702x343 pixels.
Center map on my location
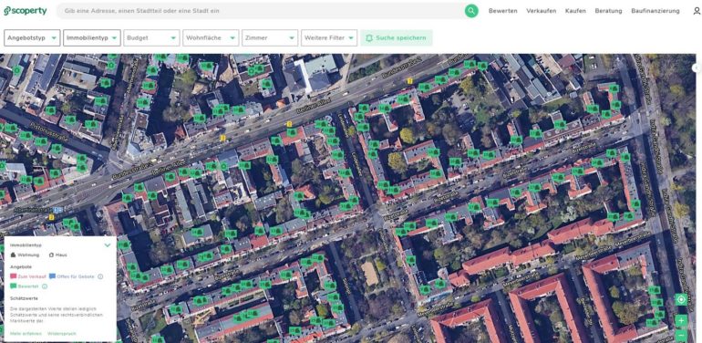point(681,299)
